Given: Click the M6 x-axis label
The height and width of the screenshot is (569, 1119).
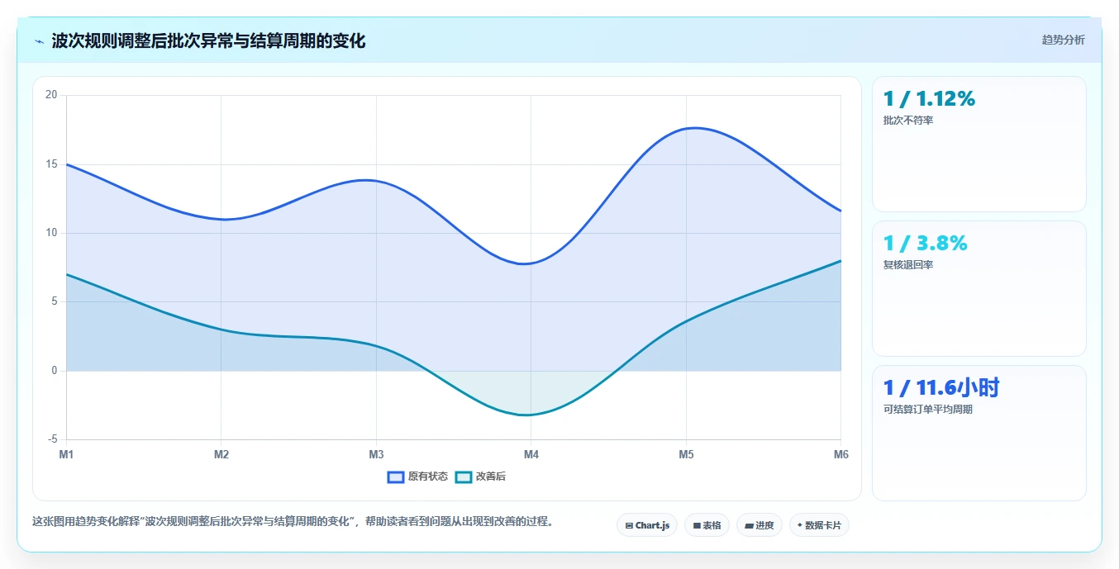Looking at the screenshot, I should [x=840, y=454].
